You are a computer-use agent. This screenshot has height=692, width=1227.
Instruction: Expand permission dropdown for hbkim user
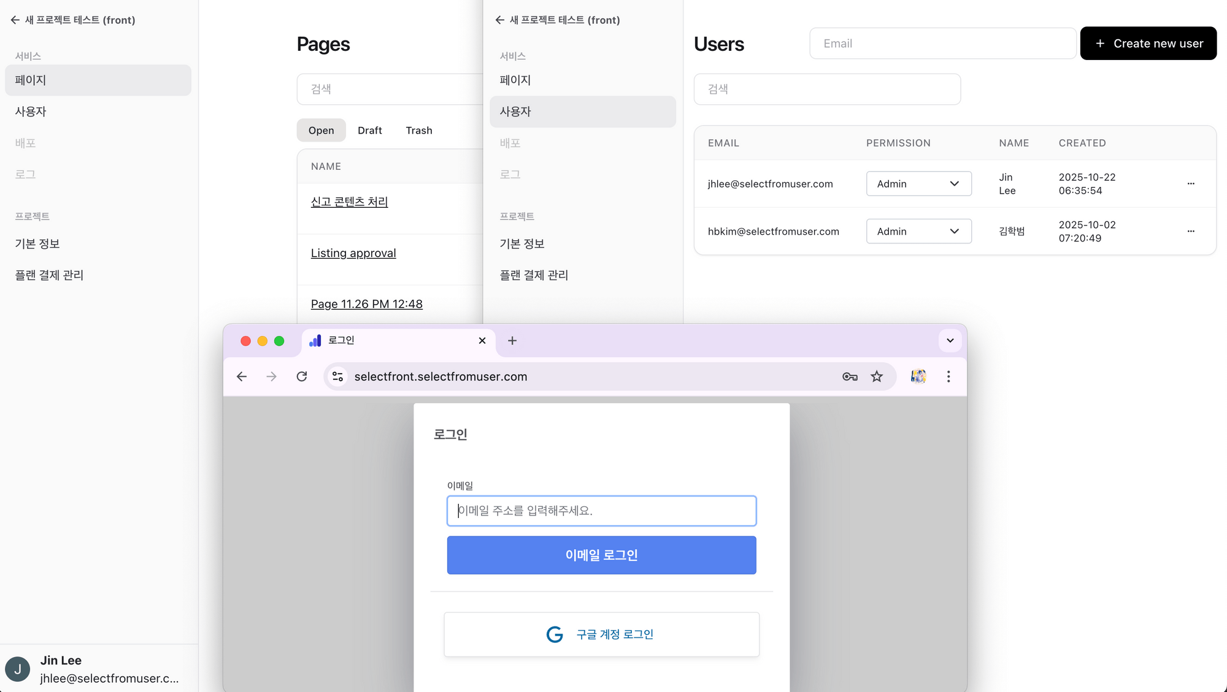(x=918, y=231)
